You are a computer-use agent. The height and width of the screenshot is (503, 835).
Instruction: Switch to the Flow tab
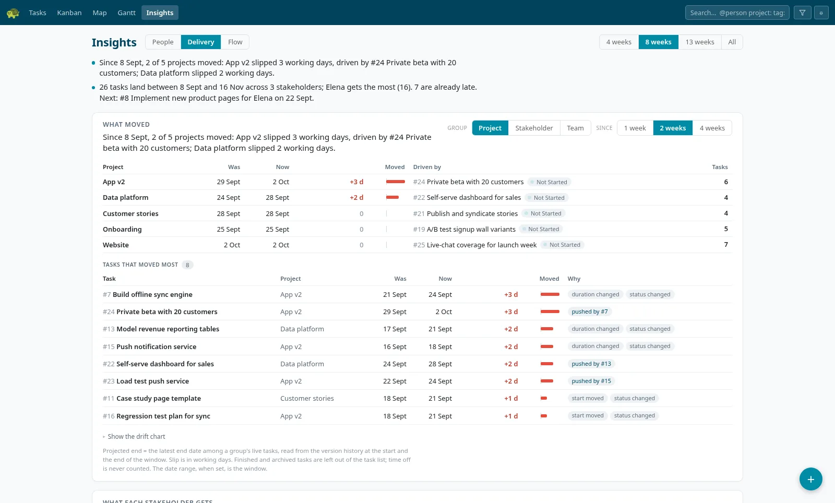click(x=235, y=42)
